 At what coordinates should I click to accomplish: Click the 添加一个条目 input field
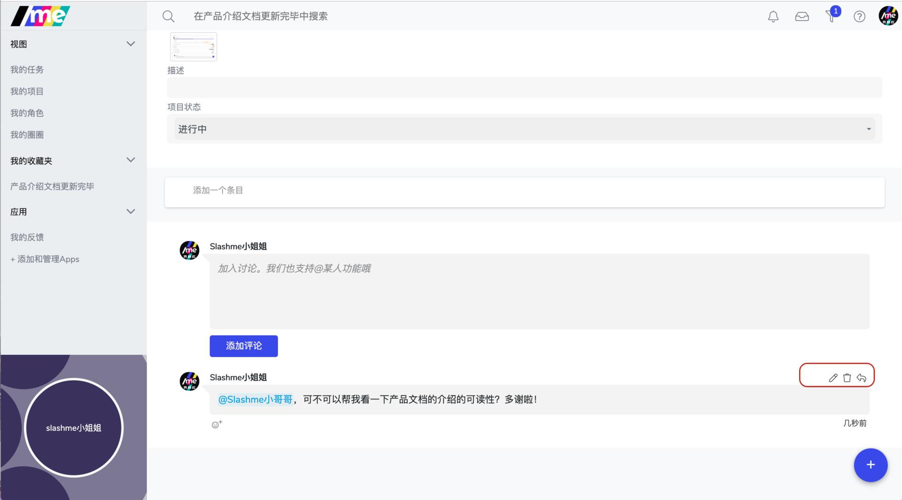coord(524,192)
